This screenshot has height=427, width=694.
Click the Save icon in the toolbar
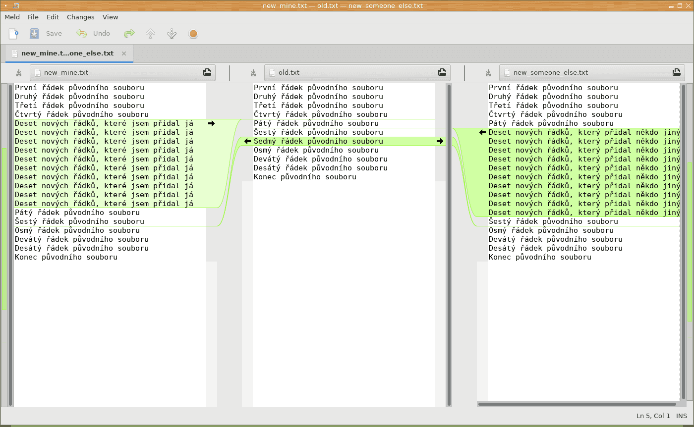[x=34, y=34]
